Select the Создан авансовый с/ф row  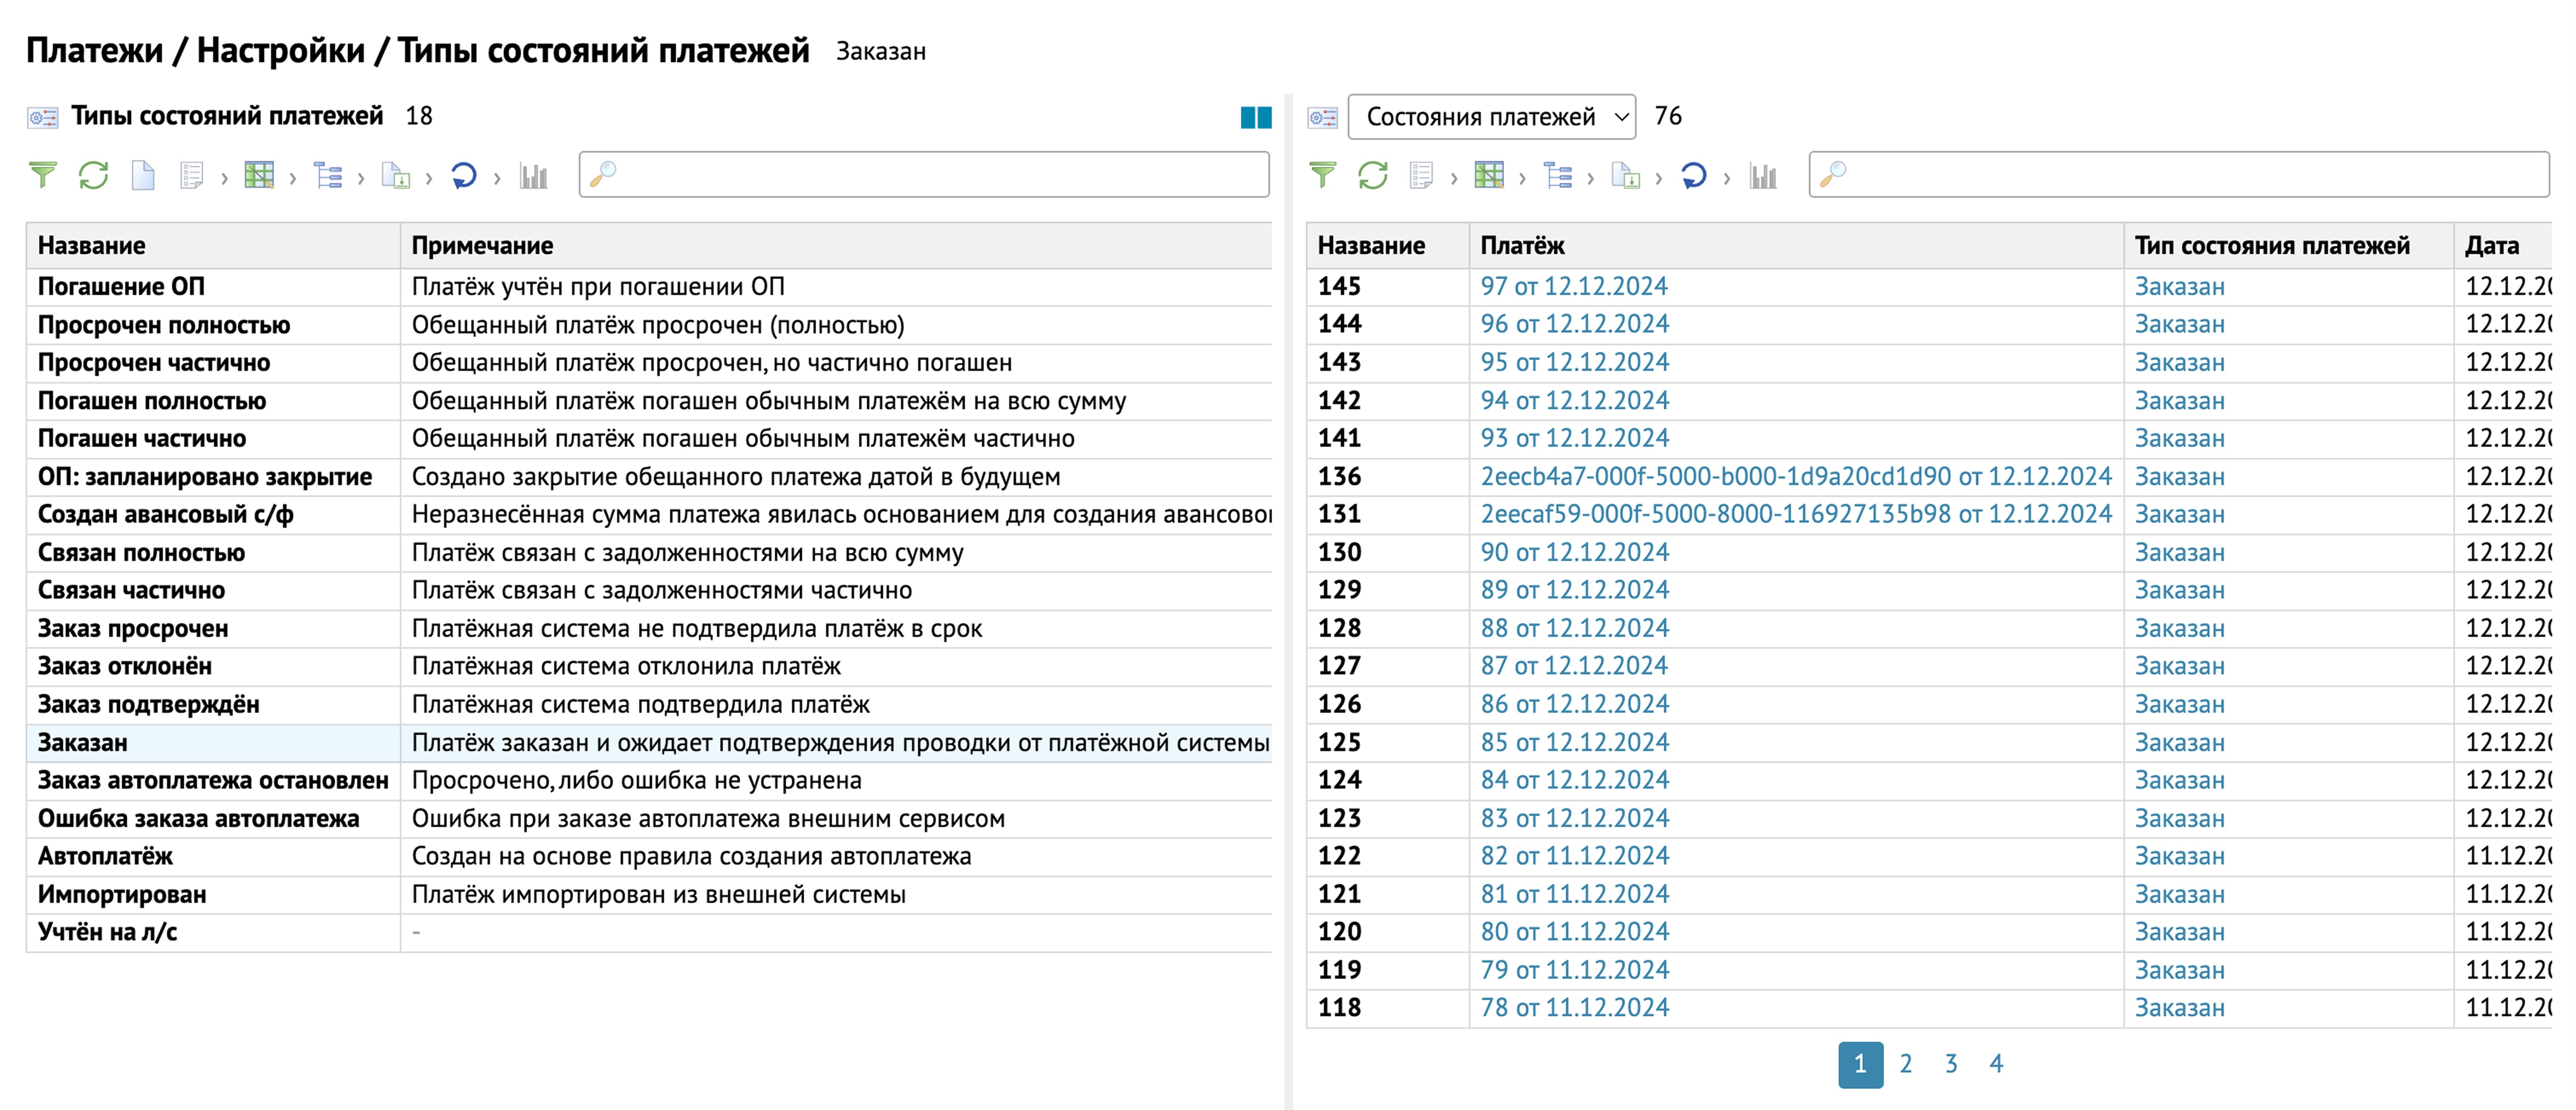649,515
